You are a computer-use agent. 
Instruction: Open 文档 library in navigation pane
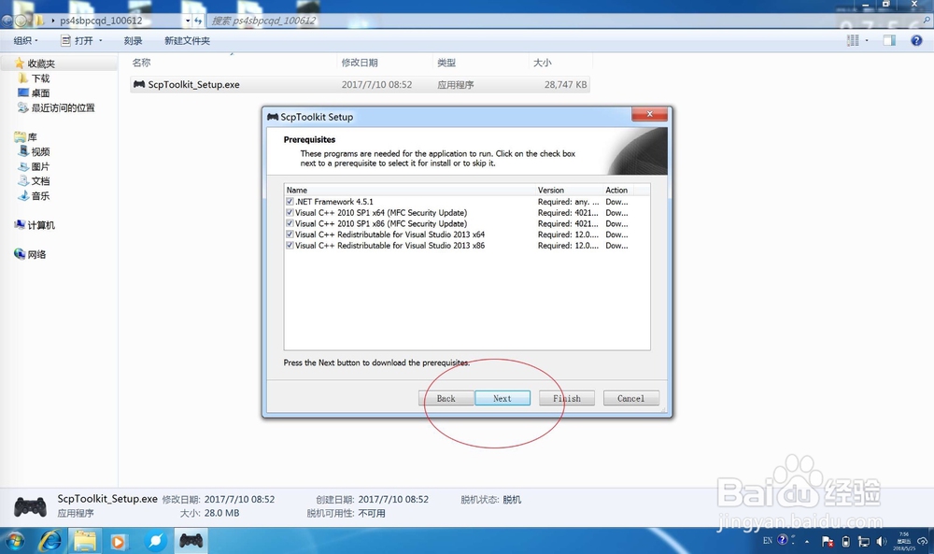[x=40, y=181]
